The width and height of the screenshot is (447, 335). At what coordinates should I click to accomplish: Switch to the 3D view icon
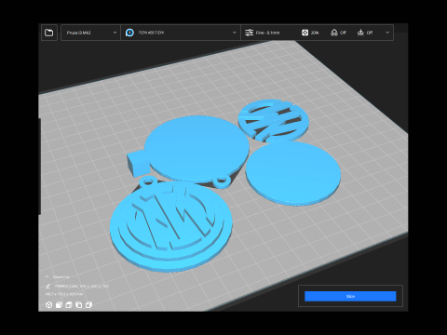[48, 305]
